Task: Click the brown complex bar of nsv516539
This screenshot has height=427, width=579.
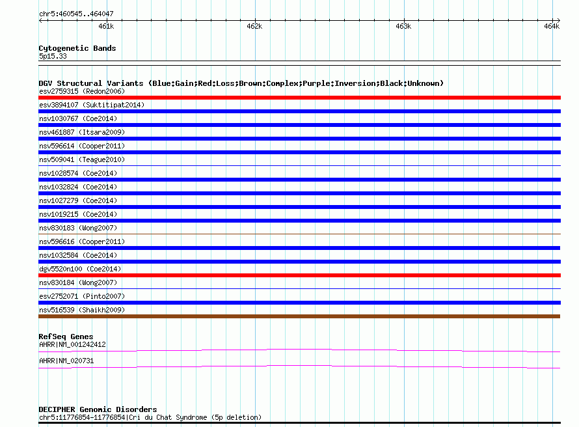Action: coord(299,316)
